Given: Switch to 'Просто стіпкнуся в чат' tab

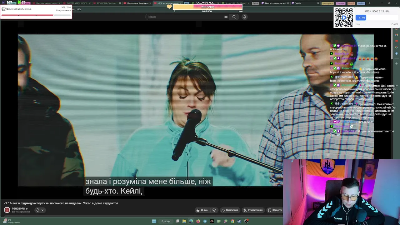Looking at the screenshot, I should 275,3.
